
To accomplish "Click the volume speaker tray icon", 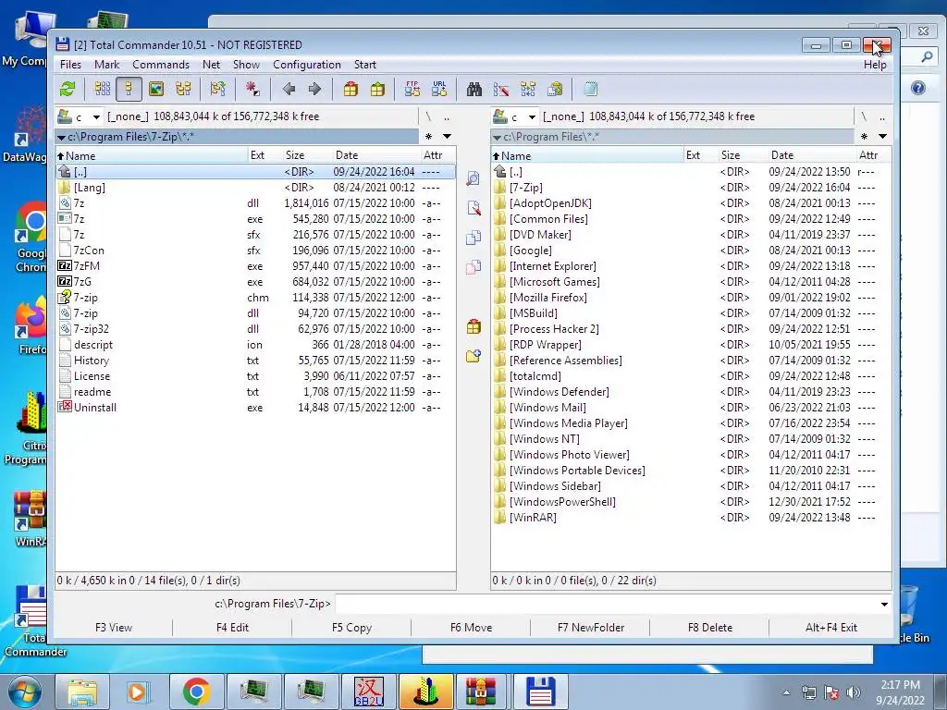I will (x=854, y=692).
